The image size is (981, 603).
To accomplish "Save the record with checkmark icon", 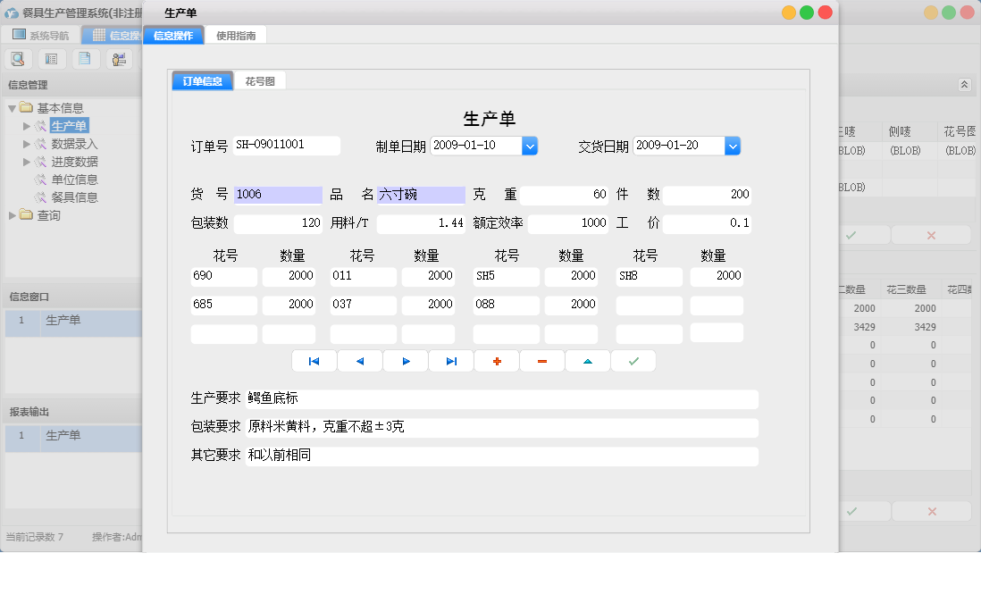I will pyautogui.click(x=633, y=361).
